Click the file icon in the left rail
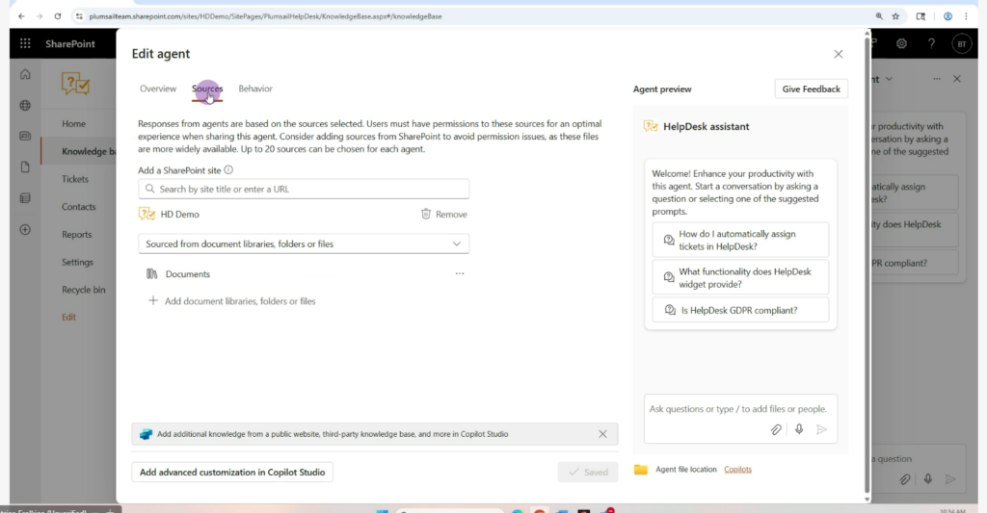The height and width of the screenshot is (513, 987). pos(25,167)
